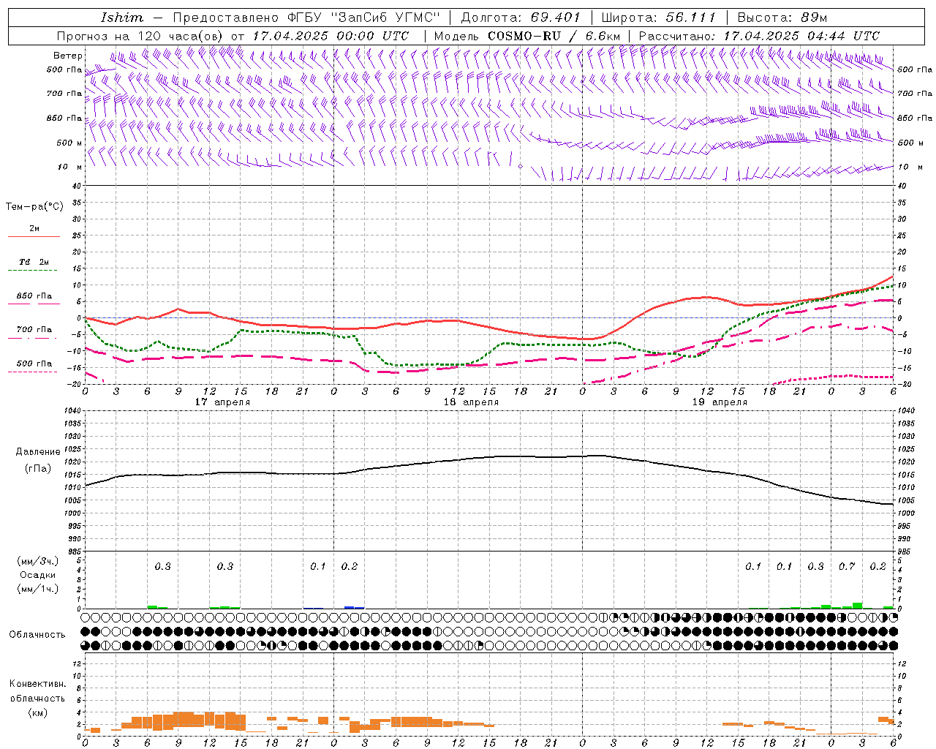This screenshot has height=749, width=936.
Task: Click the "0.7" precipitation amount value
Action: click(847, 567)
